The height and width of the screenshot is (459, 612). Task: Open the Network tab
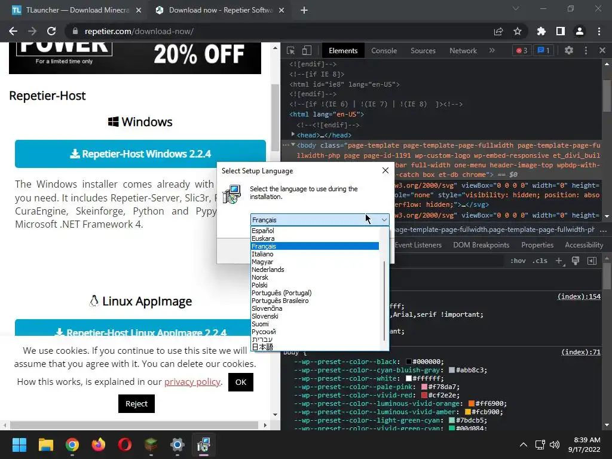pyautogui.click(x=463, y=51)
